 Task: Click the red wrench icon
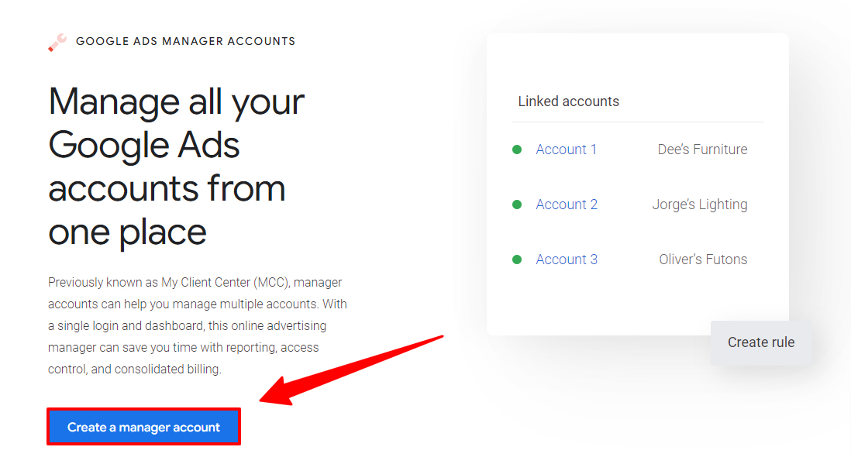coord(57,43)
